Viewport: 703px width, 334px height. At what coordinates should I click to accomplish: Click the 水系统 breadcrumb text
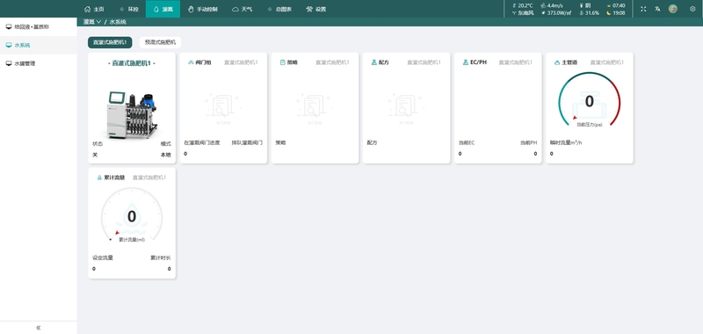point(118,21)
